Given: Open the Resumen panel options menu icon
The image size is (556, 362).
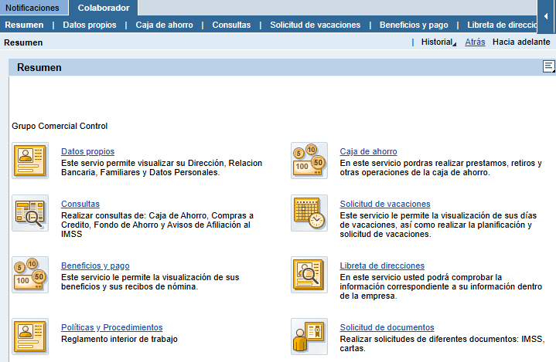Looking at the screenshot, I should point(549,67).
